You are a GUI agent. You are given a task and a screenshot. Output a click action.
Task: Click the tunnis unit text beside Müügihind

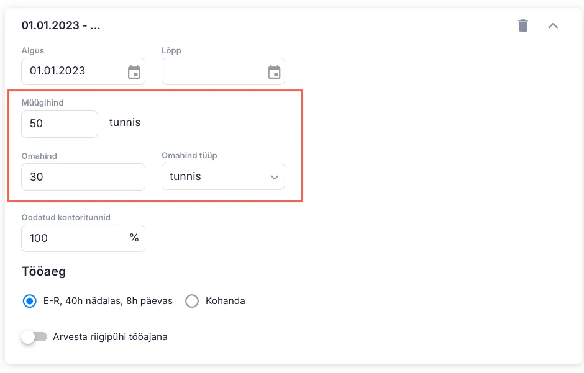[x=125, y=123]
